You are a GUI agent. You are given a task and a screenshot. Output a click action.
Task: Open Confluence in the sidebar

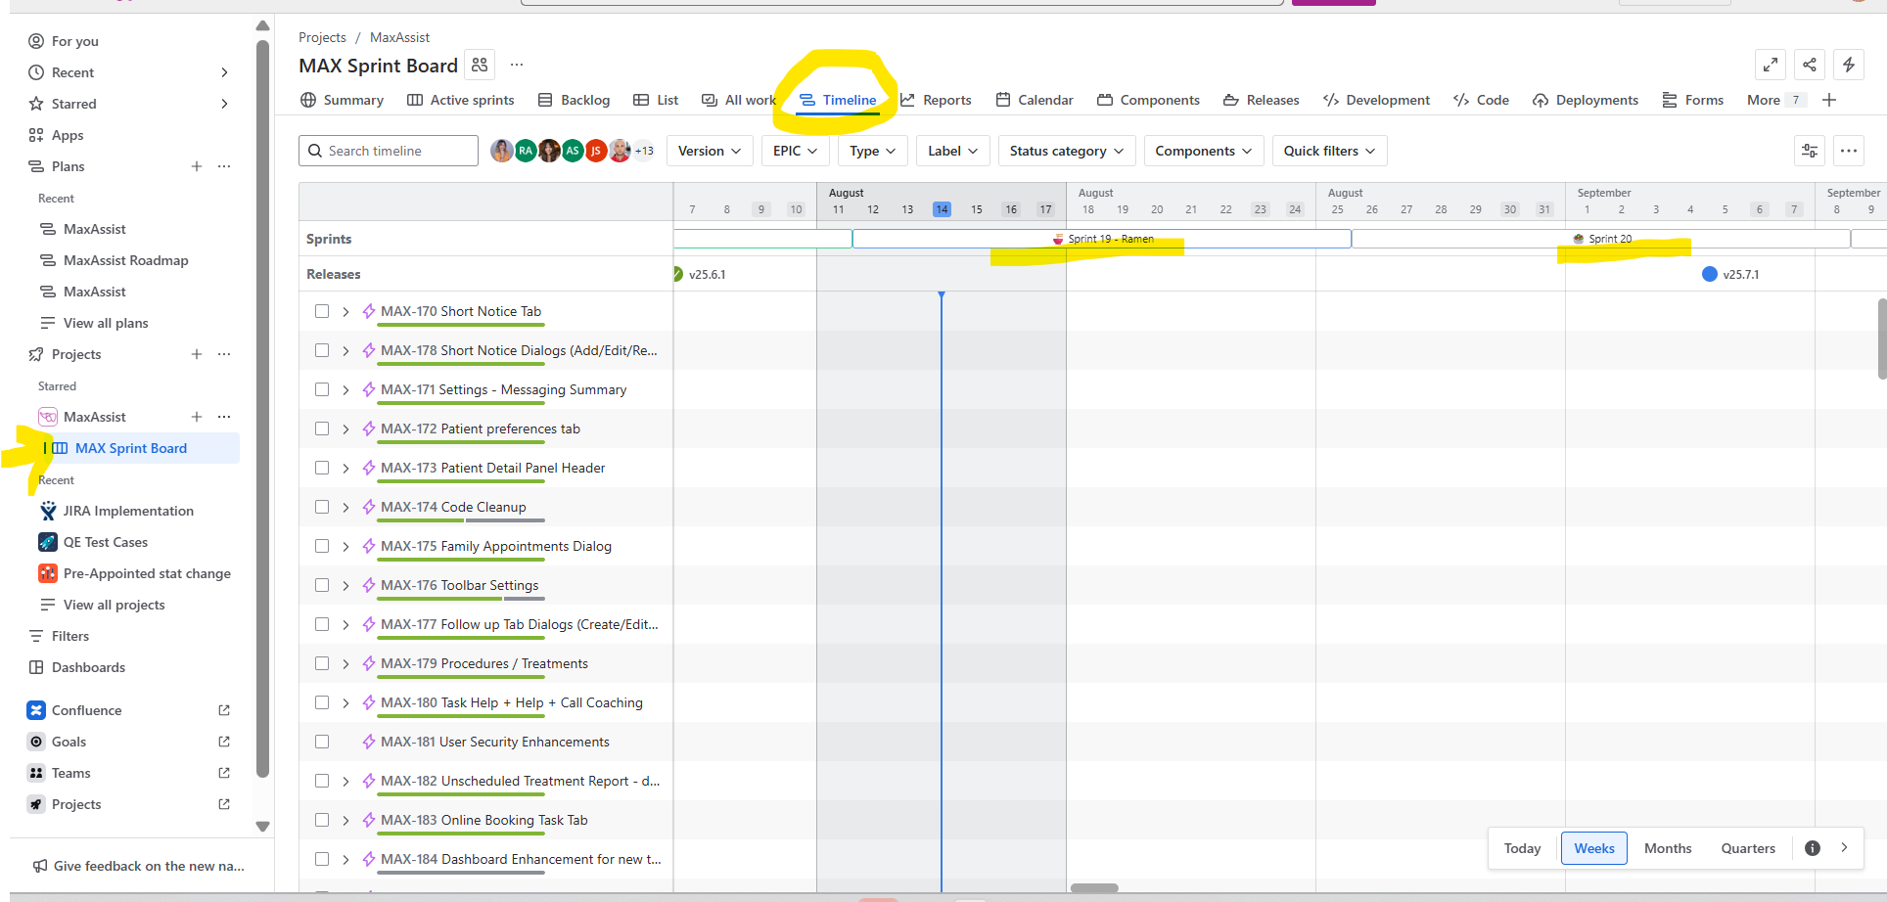point(86,710)
